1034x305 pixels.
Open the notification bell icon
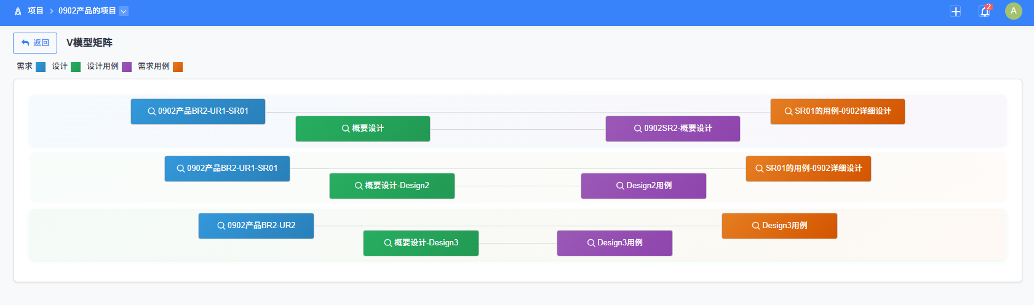tap(984, 11)
